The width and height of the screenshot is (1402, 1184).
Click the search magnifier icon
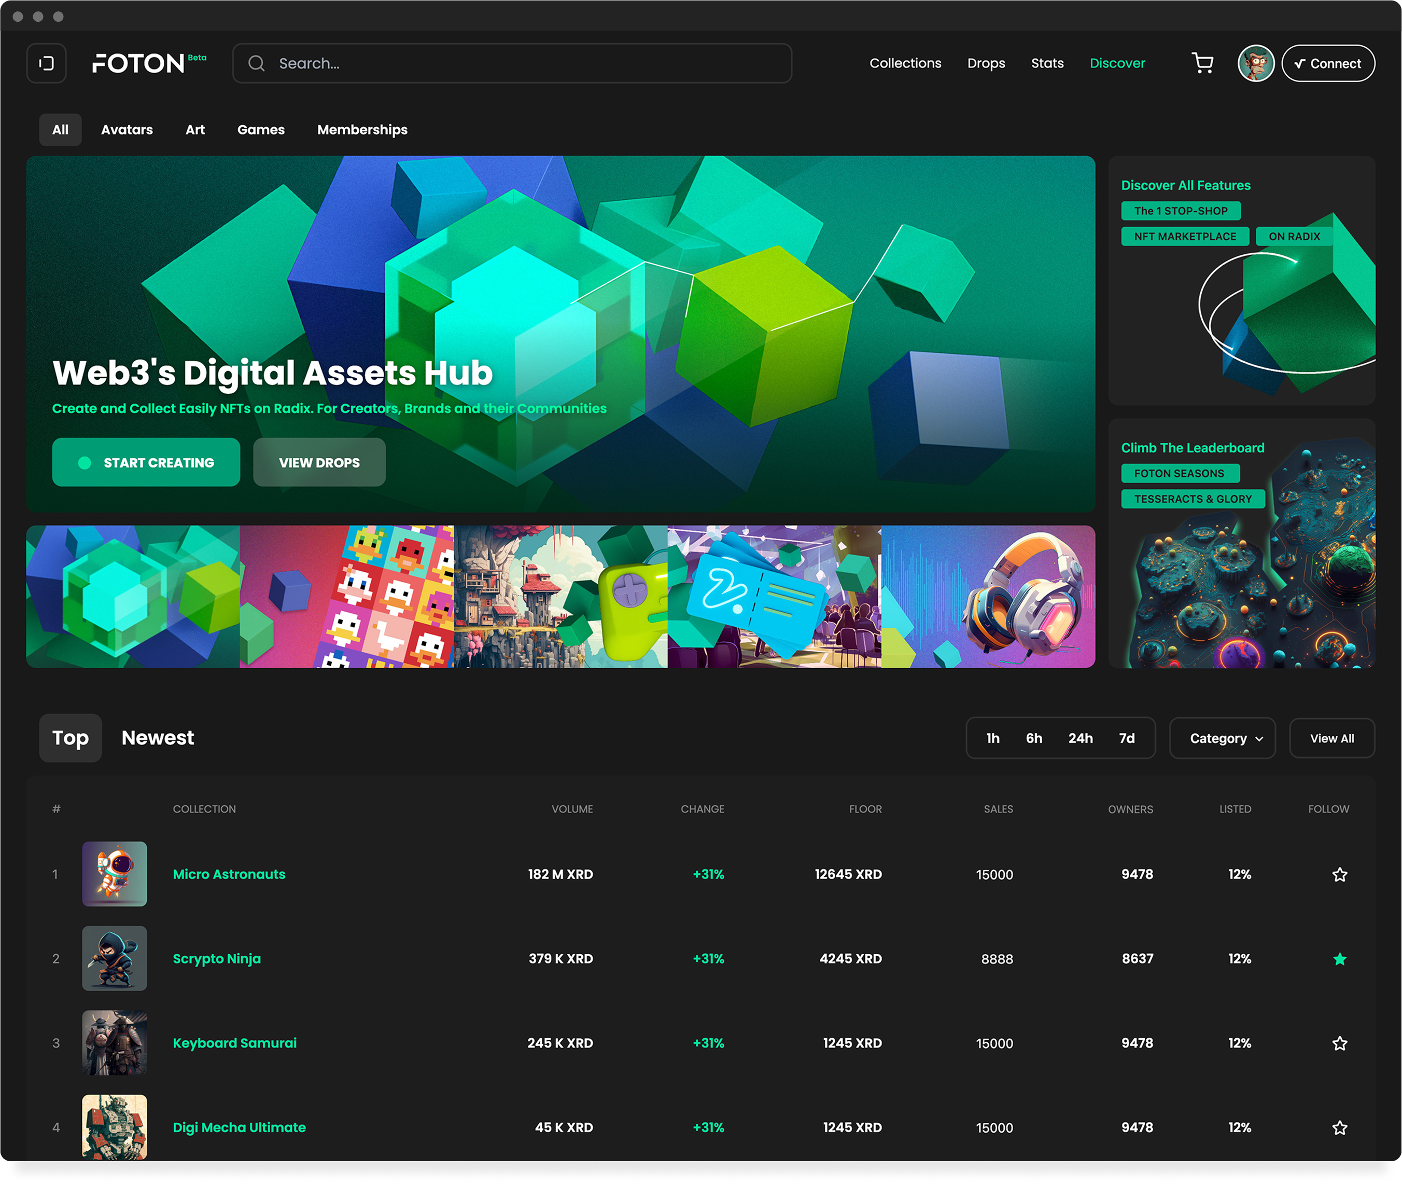[256, 63]
